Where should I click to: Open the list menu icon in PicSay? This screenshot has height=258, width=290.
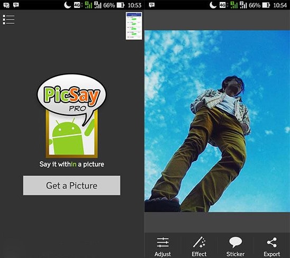click(x=8, y=20)
